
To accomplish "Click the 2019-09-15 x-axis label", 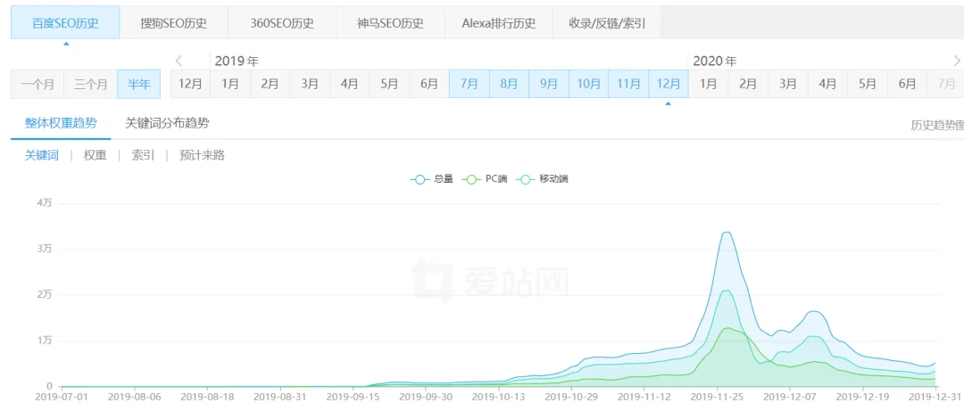I will click(x=353, y=398).
